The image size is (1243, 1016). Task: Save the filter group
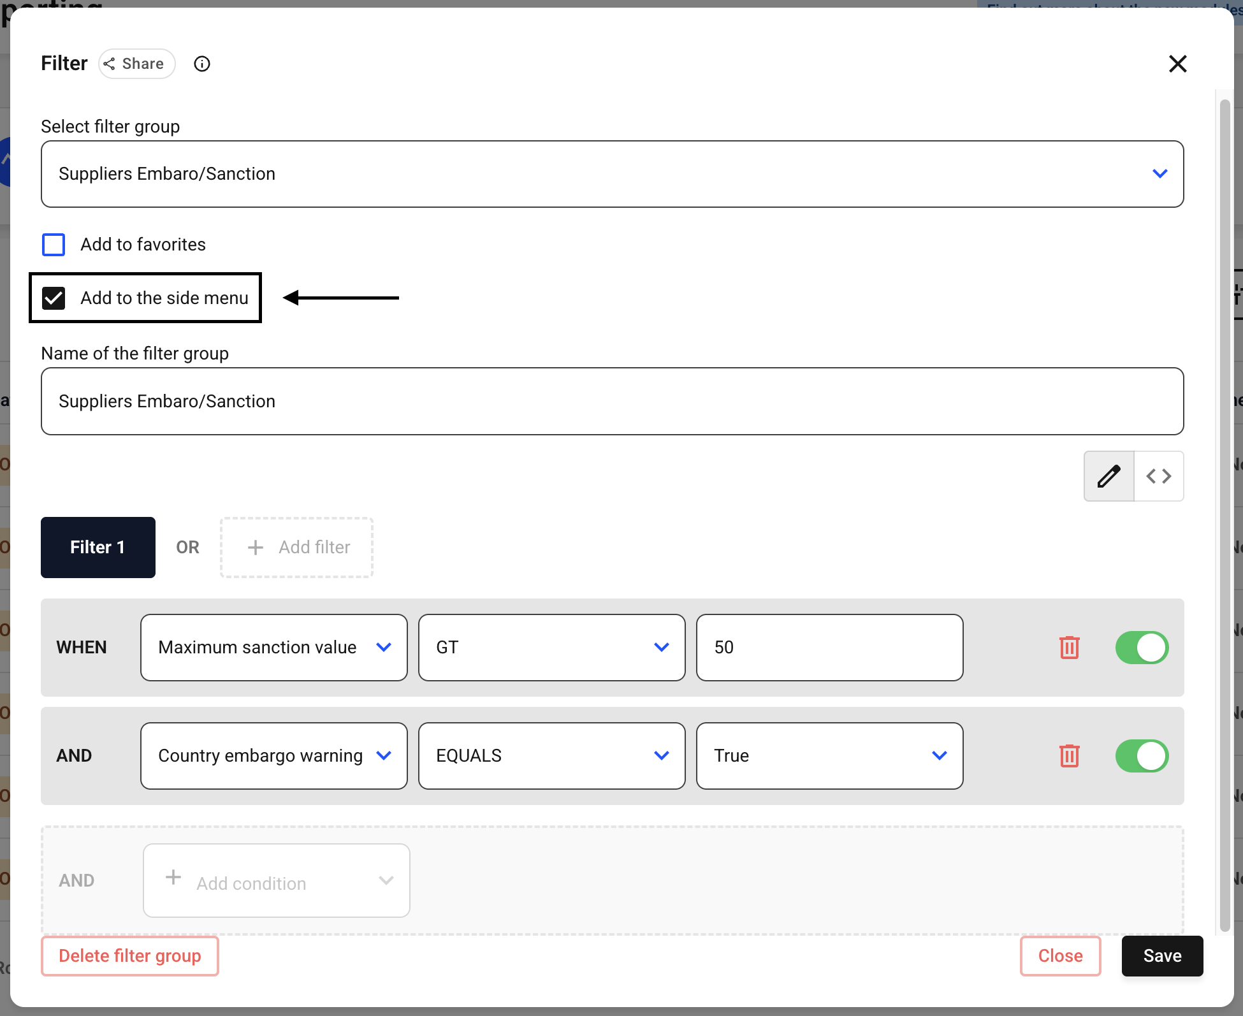coord(1162,956)
